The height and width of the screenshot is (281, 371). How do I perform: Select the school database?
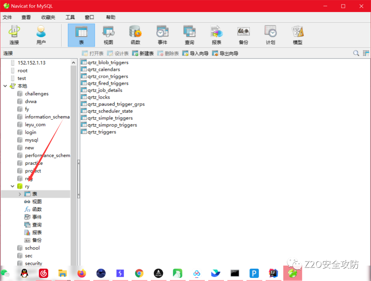click(x=32, y=248)
